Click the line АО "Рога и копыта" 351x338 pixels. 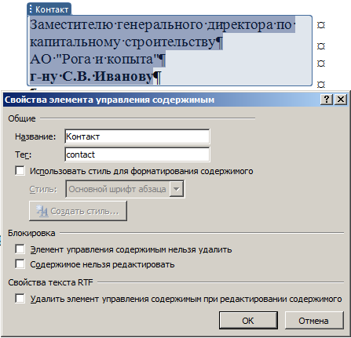[x=95, y=59]
